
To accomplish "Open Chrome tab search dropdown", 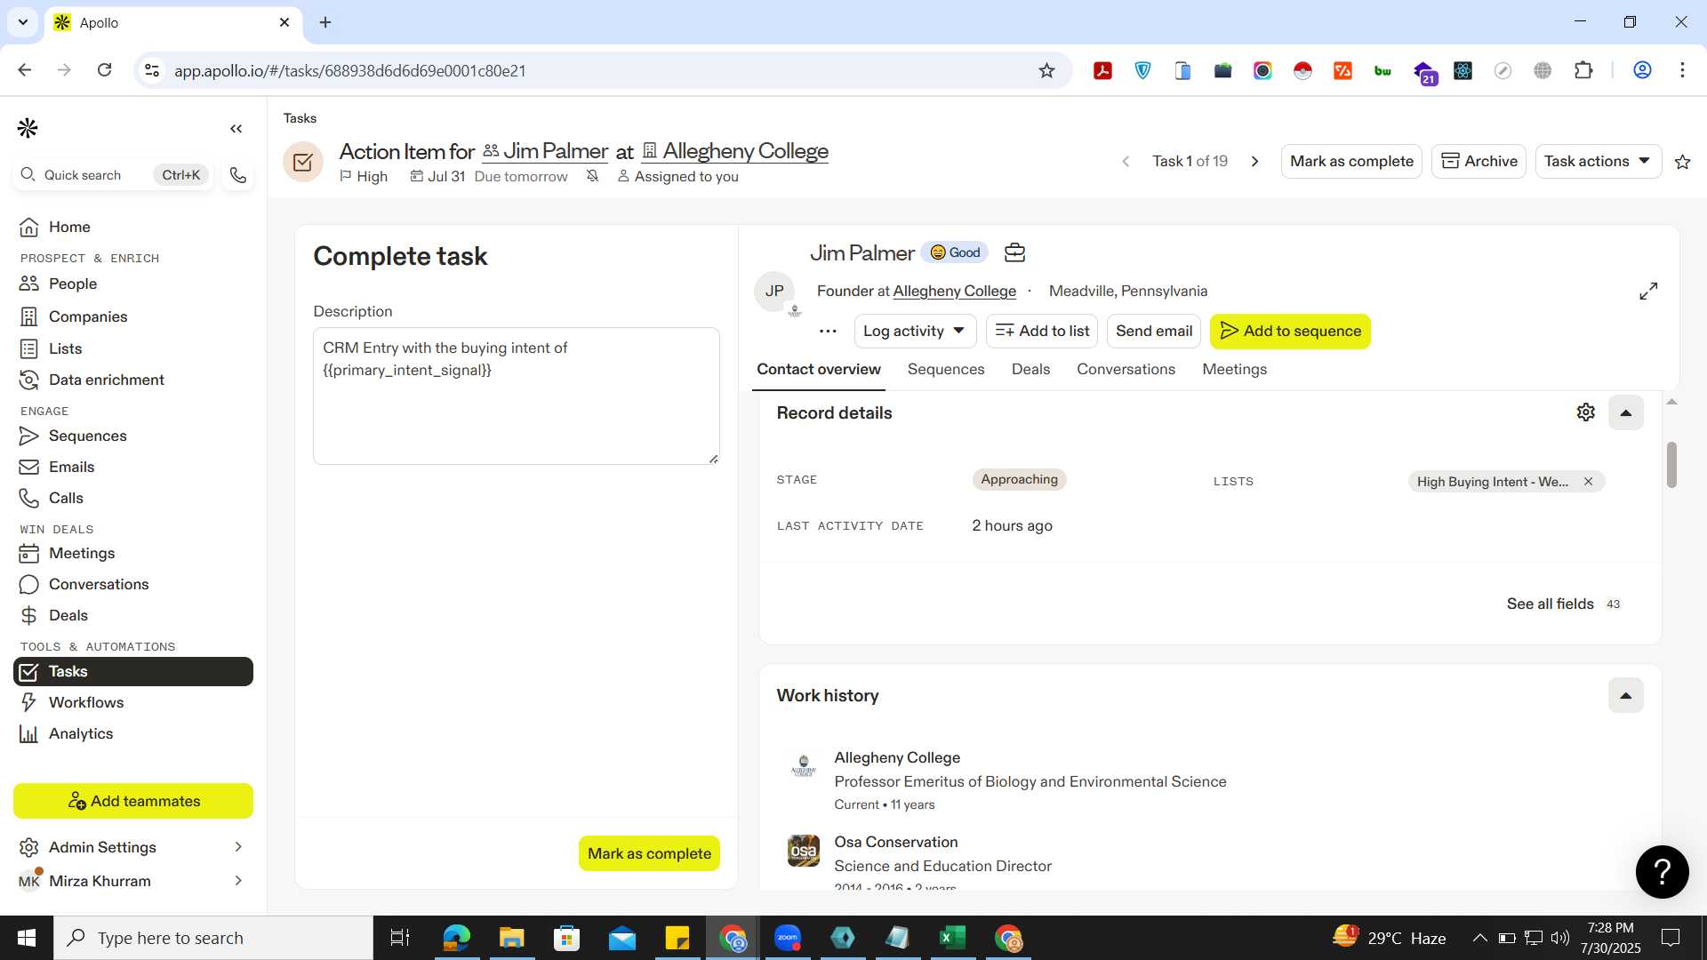I will coord(23,22).
